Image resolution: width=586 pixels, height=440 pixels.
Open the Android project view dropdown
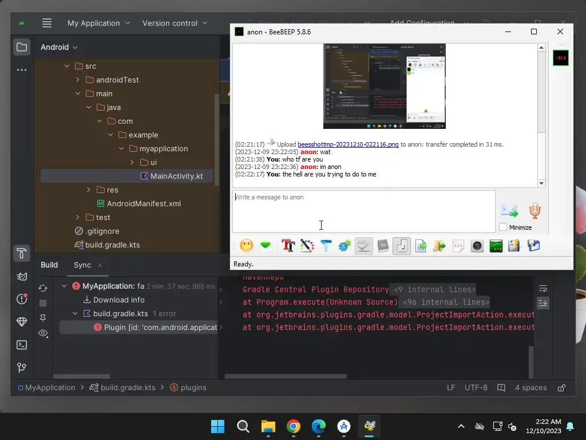(59, 47)
